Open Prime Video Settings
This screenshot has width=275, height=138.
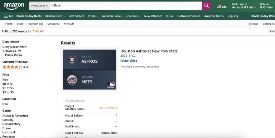click(x=254, y=24)
